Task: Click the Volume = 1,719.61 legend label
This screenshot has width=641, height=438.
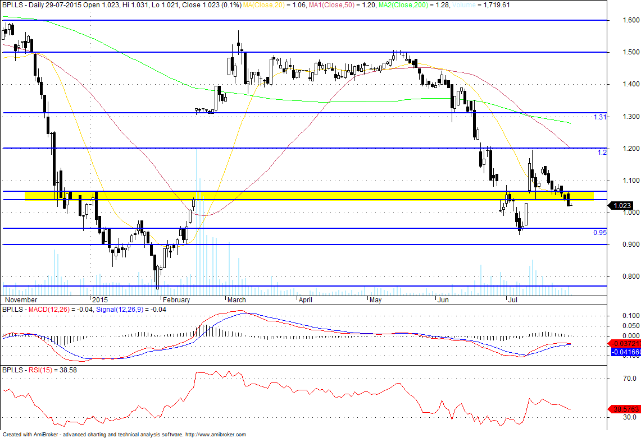Action: [x=481, y=5]
